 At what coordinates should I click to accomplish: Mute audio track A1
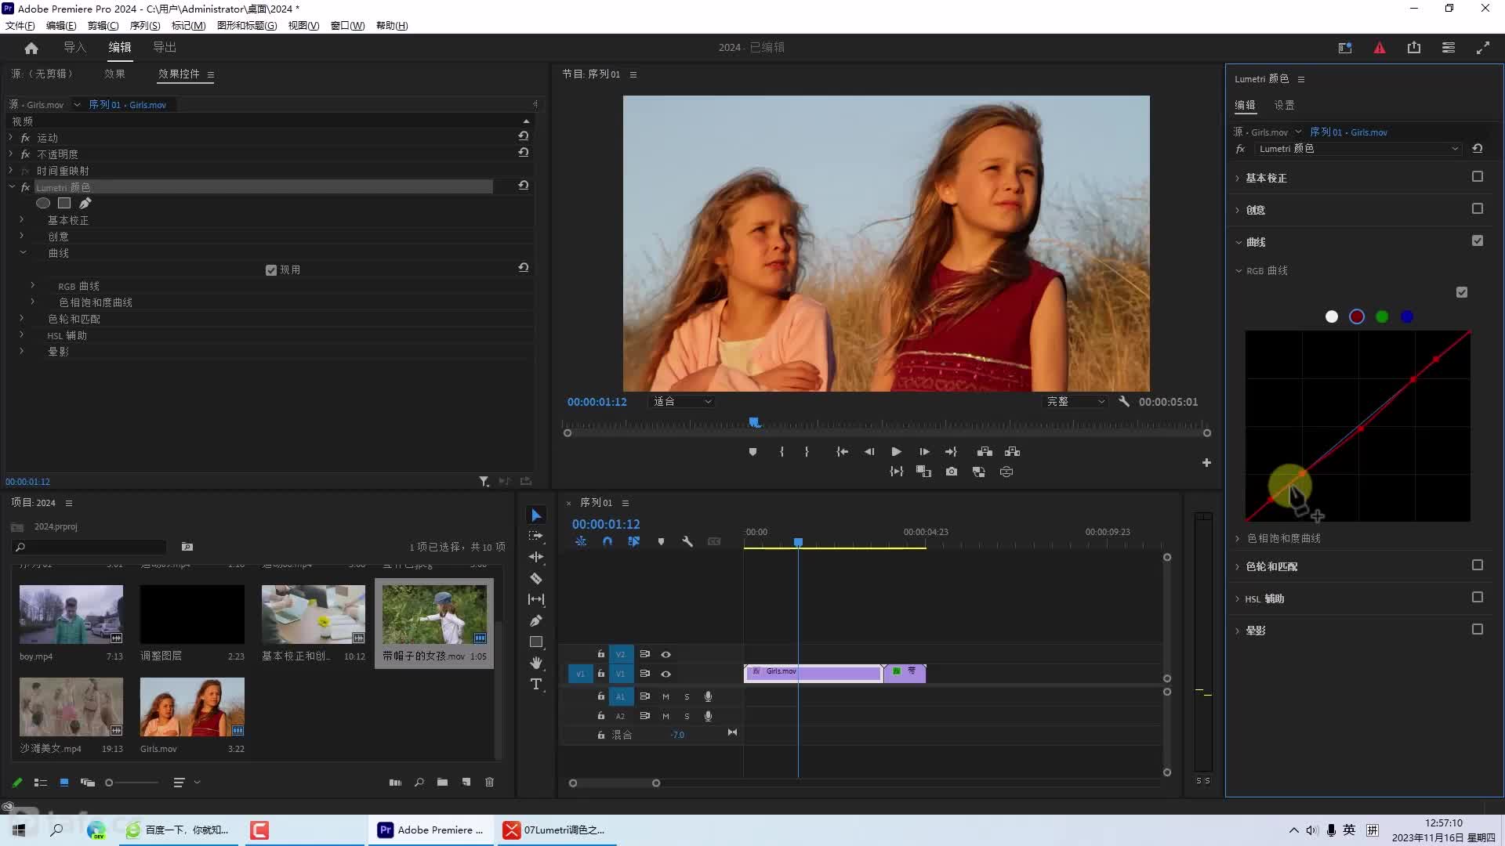[665, 696]
